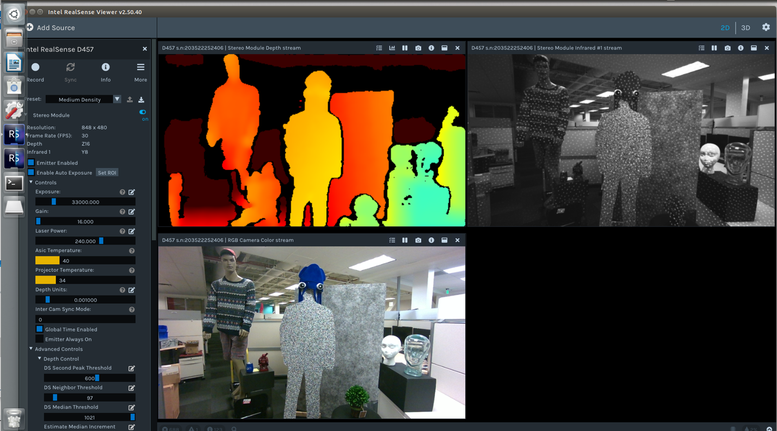Screen dimensions: 777x431
Task: Switch to 3D view
Action: 745,28
